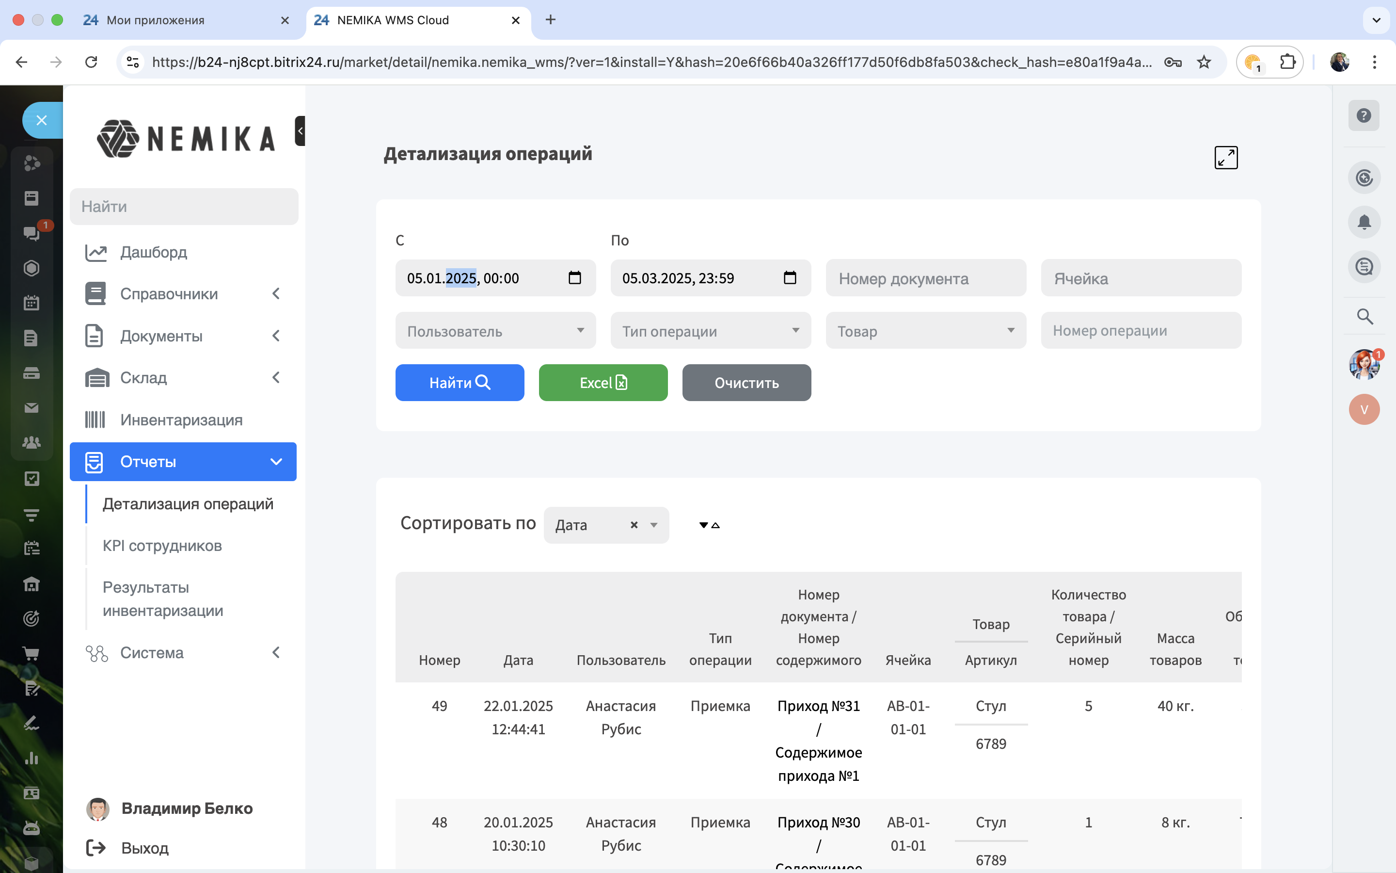
Task: Open the Пользователь dropdown
Action: point(495,331)
